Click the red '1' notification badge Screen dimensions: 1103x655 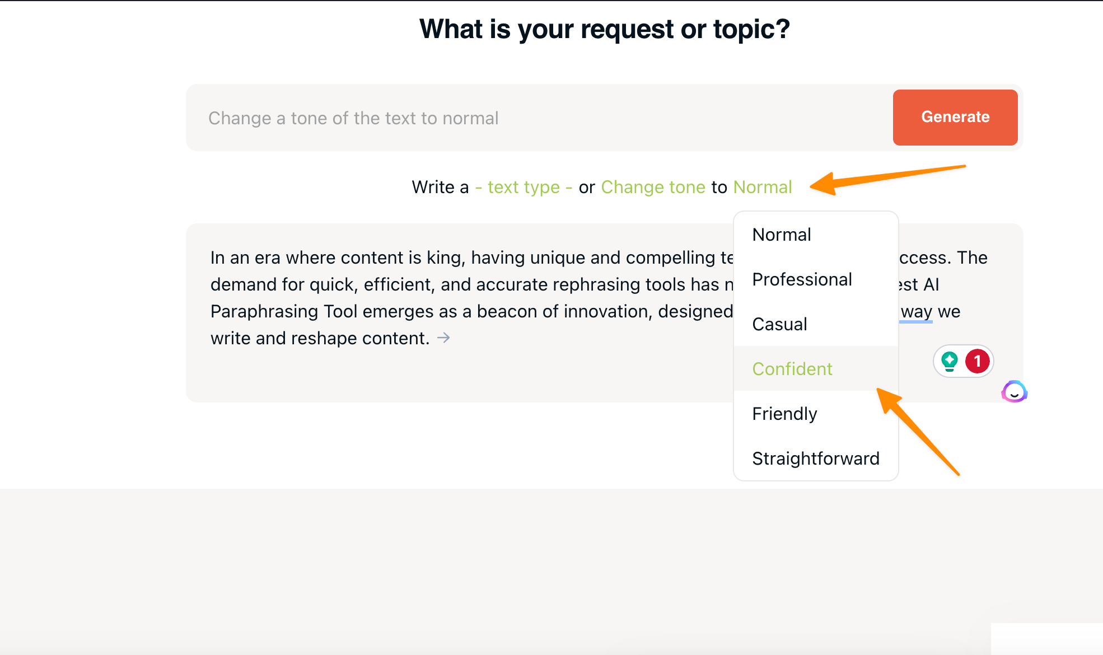click(977, 361)
